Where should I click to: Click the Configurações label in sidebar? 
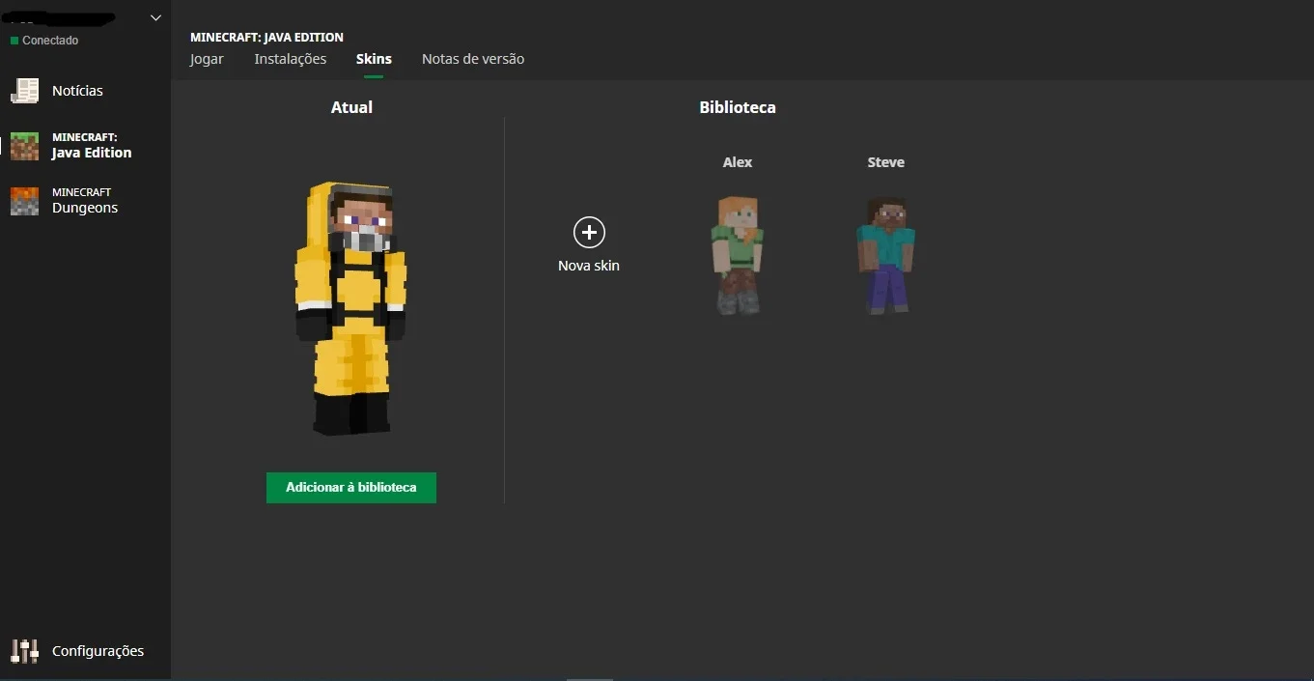(x=98, y=651)
